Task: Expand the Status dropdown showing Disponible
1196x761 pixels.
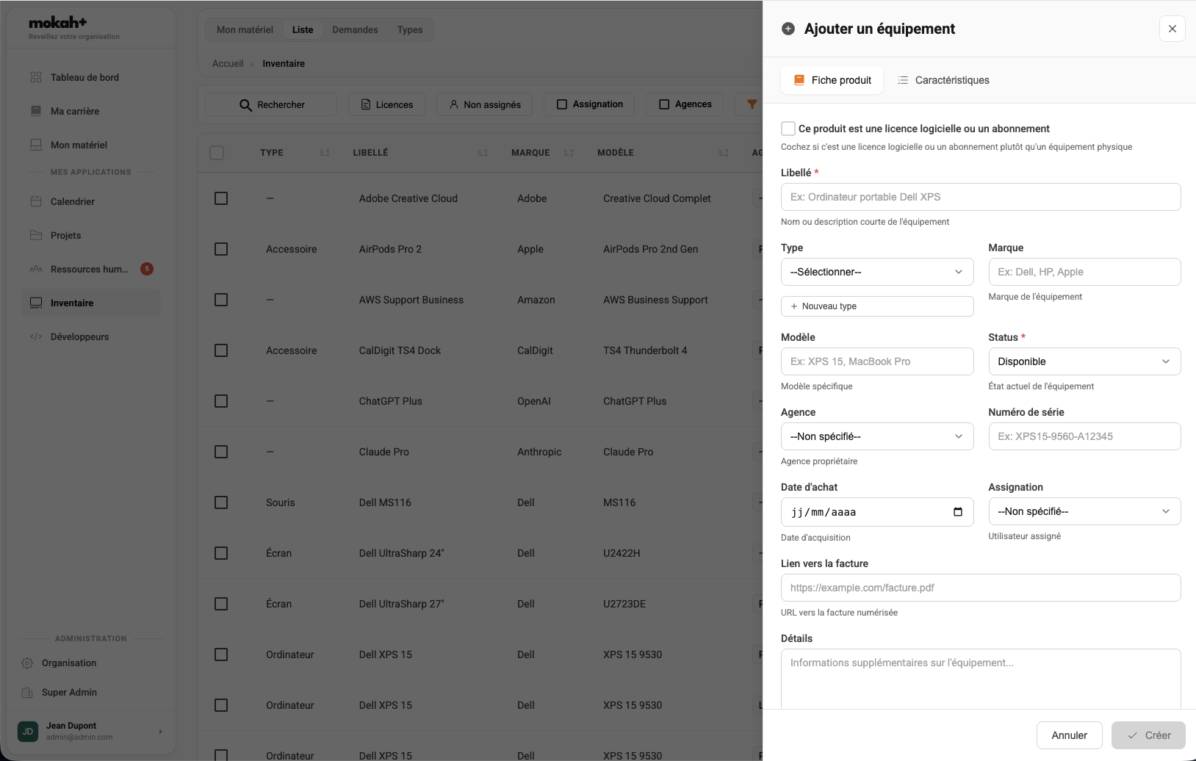Action: 1084,361
